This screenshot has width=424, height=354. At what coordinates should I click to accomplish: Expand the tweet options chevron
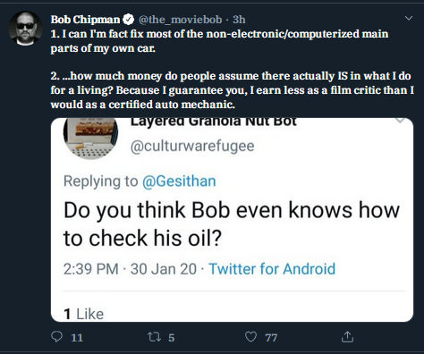(x=409, y=18)
